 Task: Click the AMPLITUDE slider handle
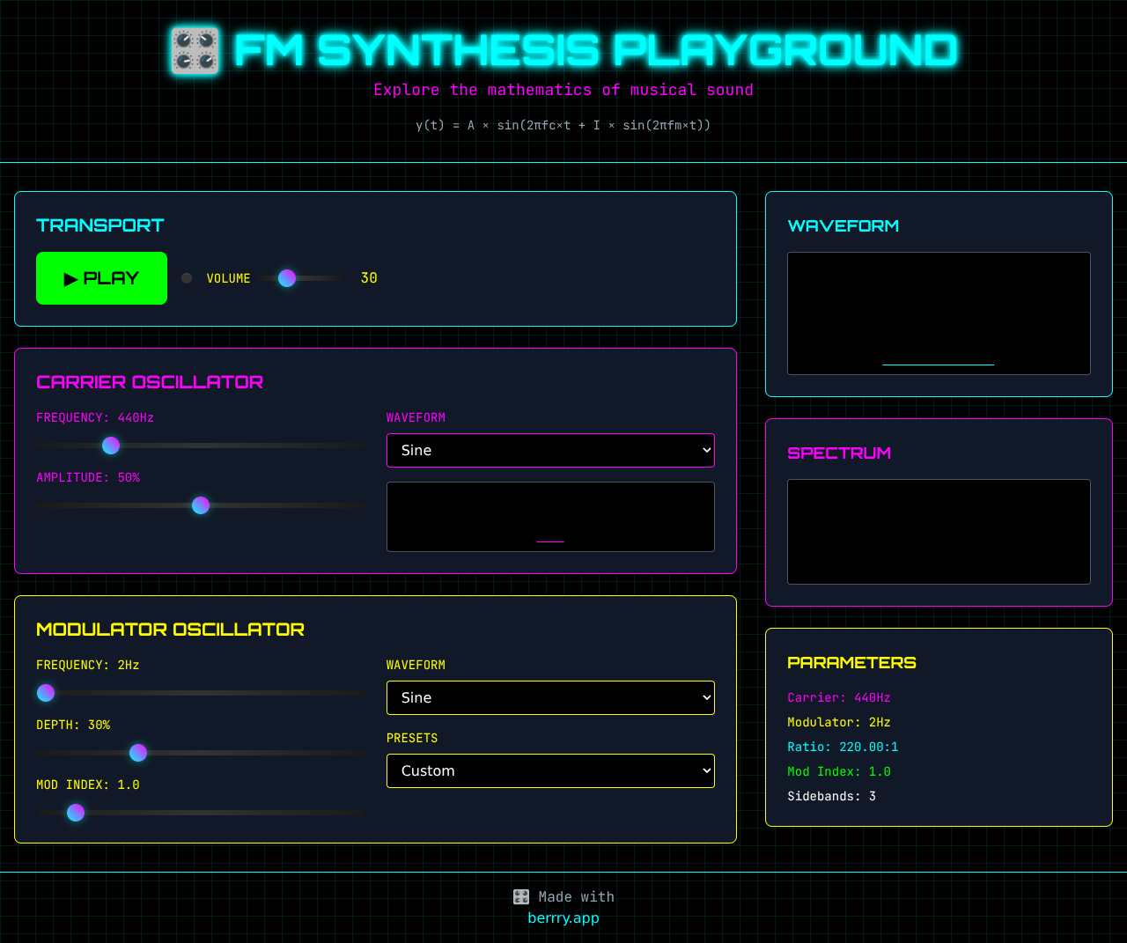tap(201, 505)
